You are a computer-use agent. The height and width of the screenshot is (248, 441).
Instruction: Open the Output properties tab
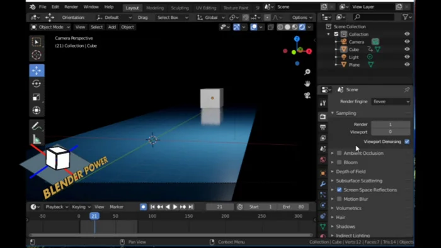(x=323, y=127)
